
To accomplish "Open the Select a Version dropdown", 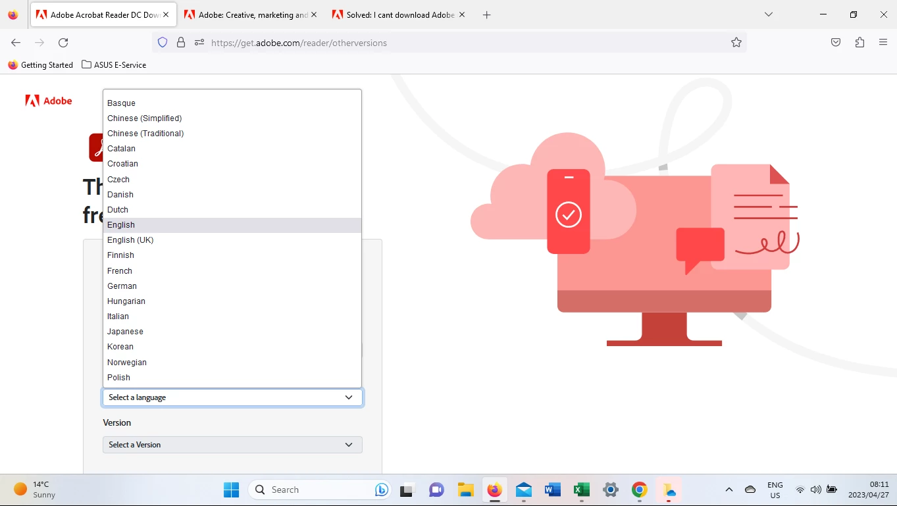I will click(x=232, y=445).
